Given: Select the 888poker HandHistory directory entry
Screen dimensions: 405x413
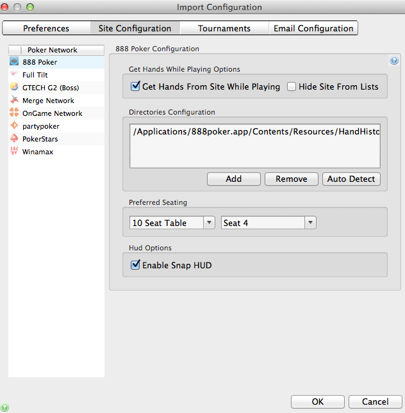Looking at the screenshot, I should 255,131.
